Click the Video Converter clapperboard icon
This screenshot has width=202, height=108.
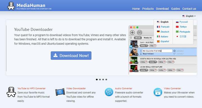coord(158,92)
